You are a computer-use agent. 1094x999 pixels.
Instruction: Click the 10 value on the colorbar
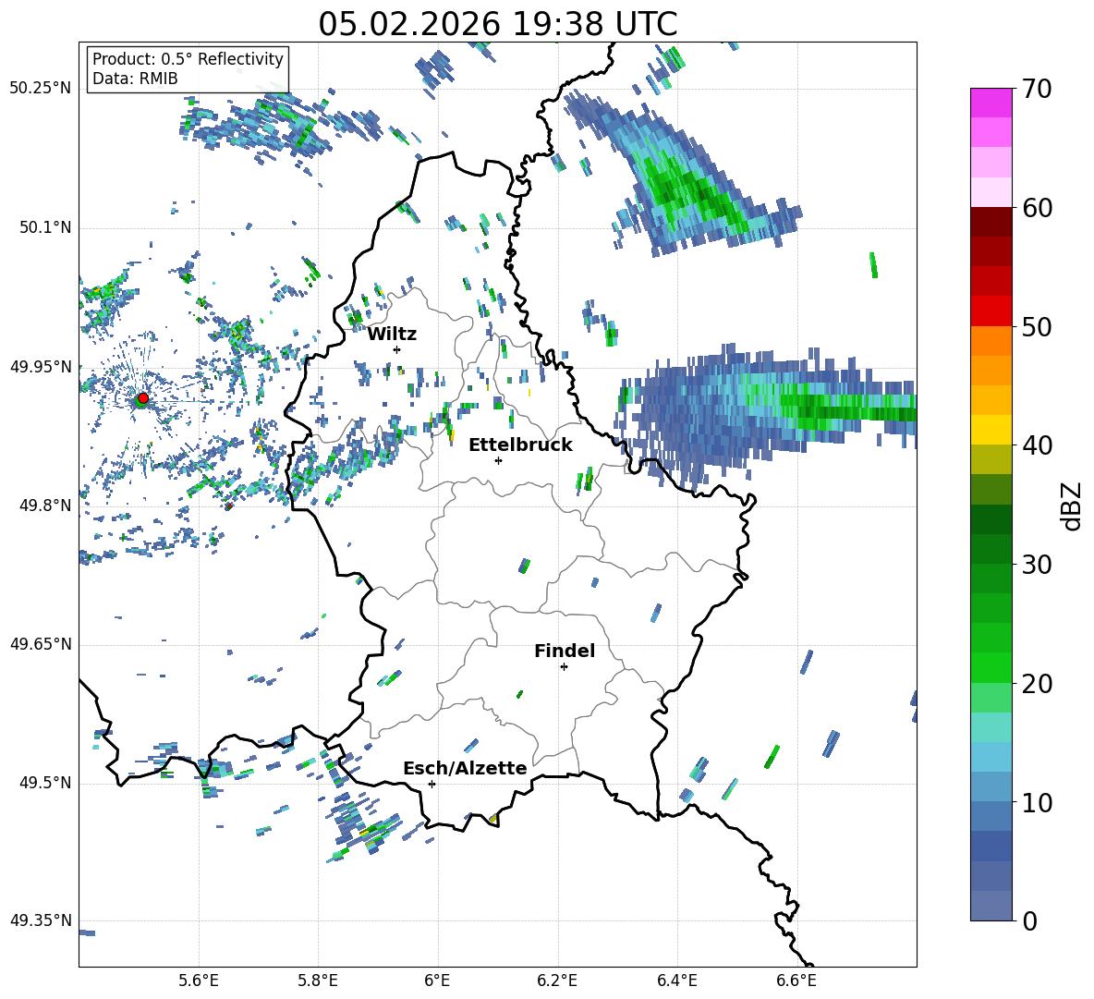click(1036, 802)
